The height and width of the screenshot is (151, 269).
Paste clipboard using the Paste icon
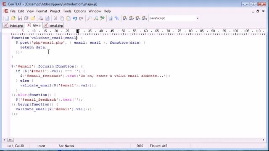click(x=68, y=18)
